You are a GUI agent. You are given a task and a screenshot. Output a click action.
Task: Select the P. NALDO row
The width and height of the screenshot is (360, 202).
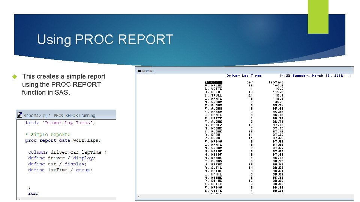[x=244, y=85]
